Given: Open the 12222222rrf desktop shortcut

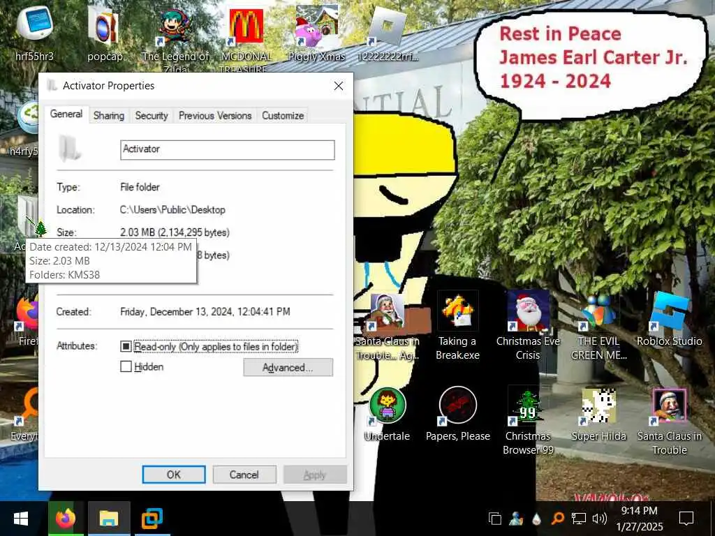Looking at the screenshot, I should [x=388, y=35].
